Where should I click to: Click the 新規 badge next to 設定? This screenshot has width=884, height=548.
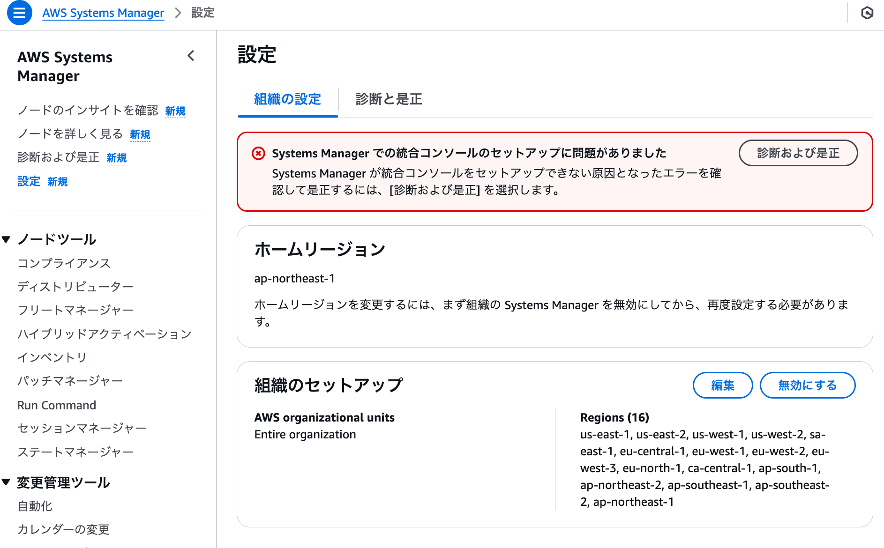point(58,182)
